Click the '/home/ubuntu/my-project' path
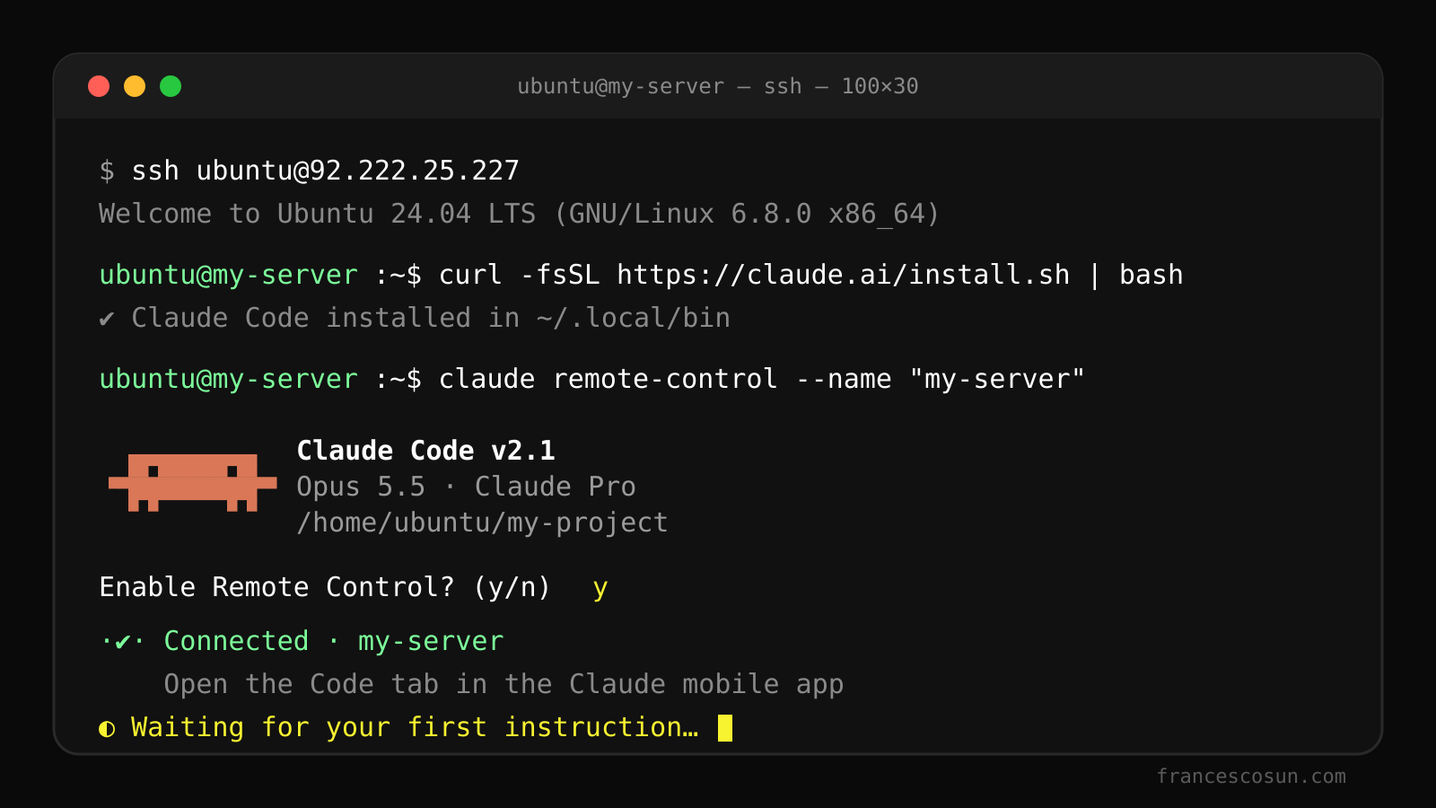Screen dimensions: 1436x808 (483, 523)
